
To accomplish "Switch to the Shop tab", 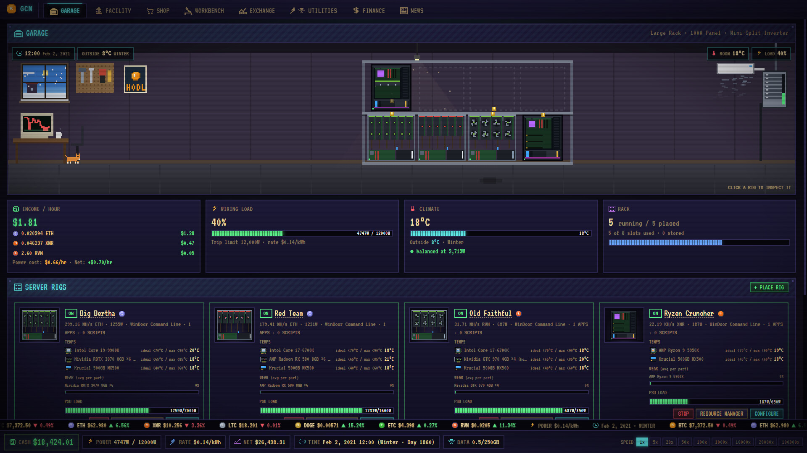I will coord(158,11).
